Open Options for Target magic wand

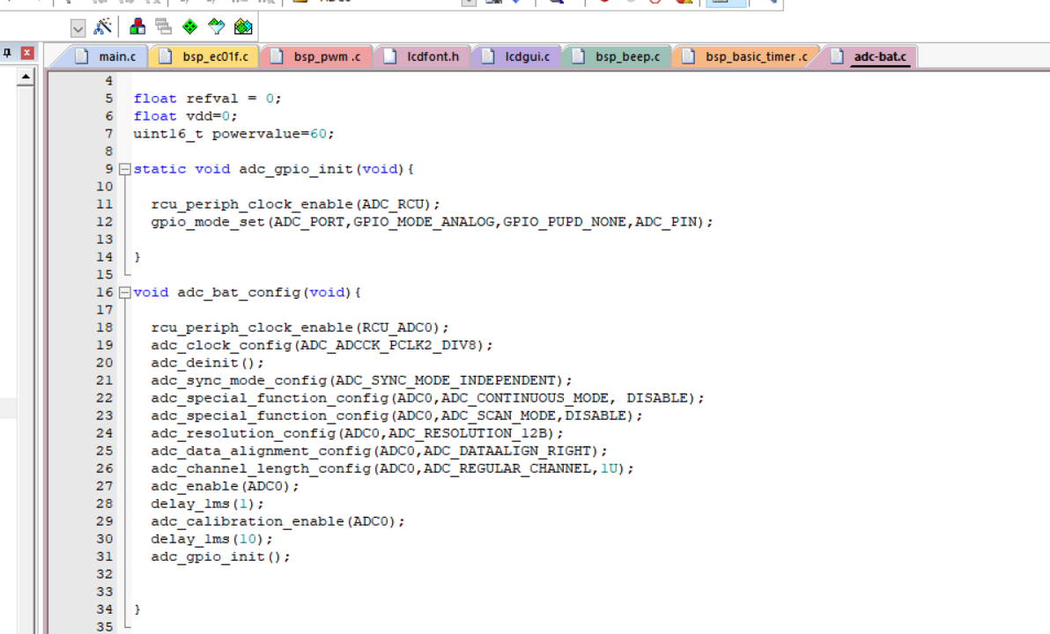point(103,27)
